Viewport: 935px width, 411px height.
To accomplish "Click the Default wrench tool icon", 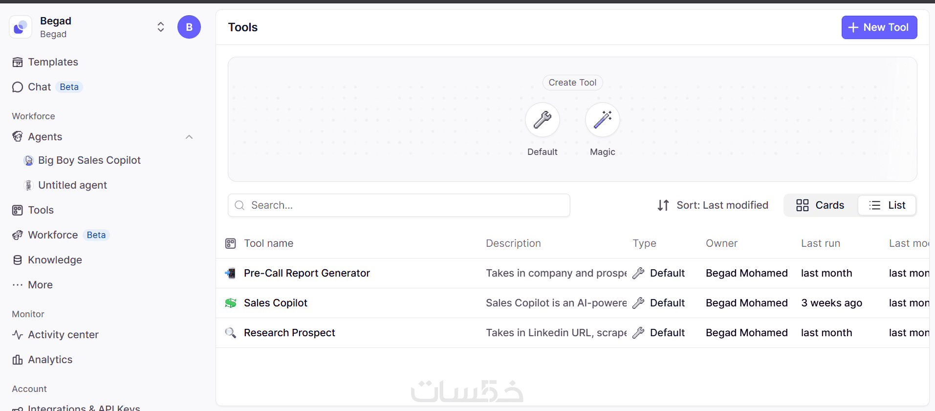I will 542,120.
